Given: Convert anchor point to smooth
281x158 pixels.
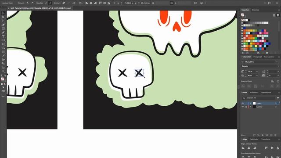Looking at the screenshot, I should coord(32,3).
